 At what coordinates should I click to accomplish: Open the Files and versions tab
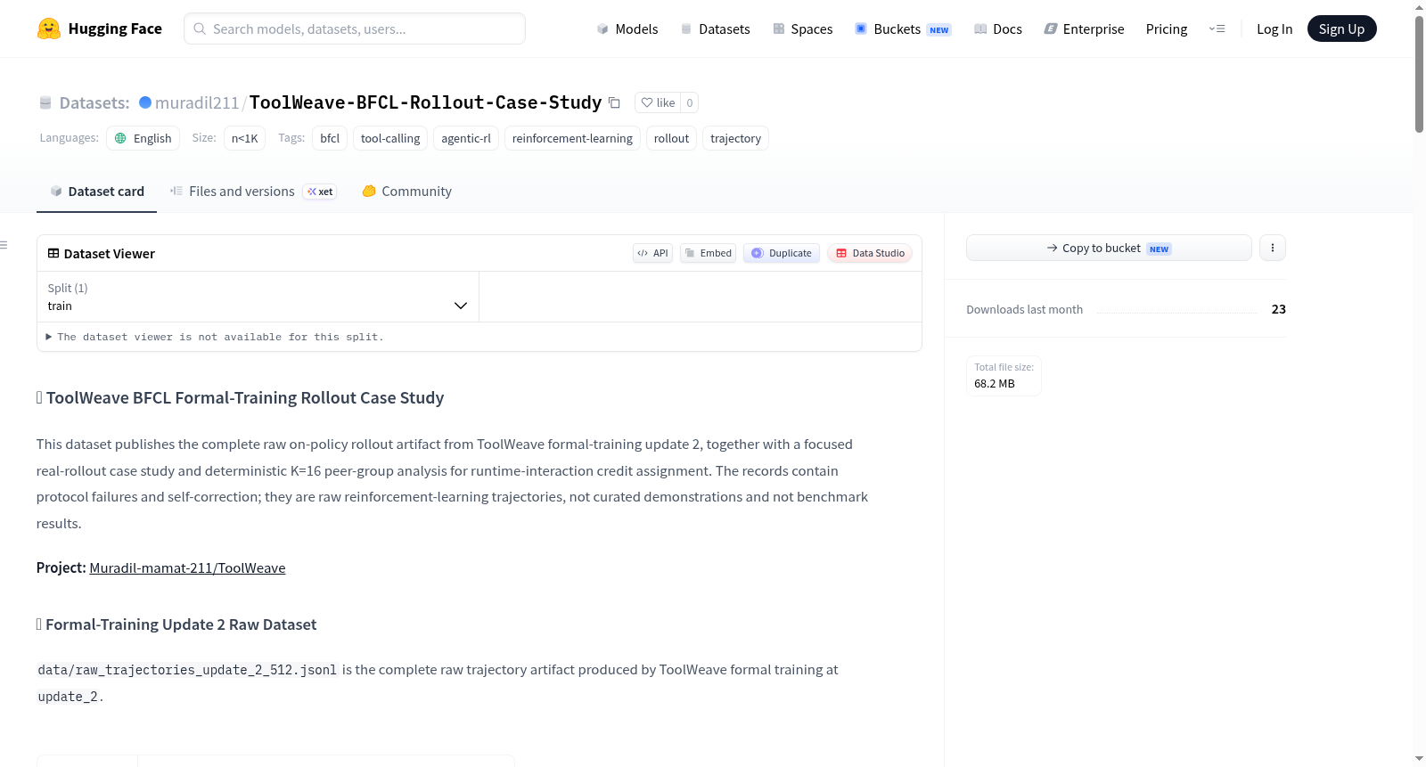(x=253, y=192)
